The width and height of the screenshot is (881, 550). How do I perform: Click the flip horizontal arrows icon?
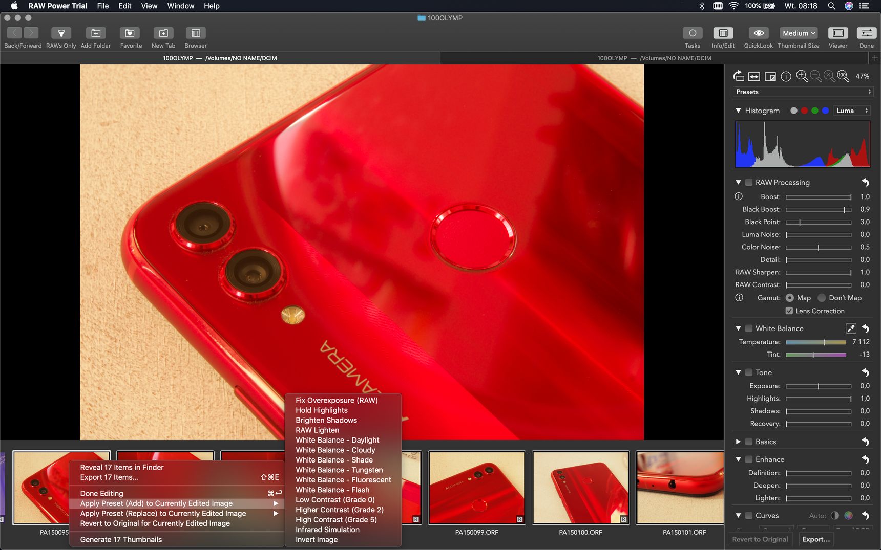[754, 76]
